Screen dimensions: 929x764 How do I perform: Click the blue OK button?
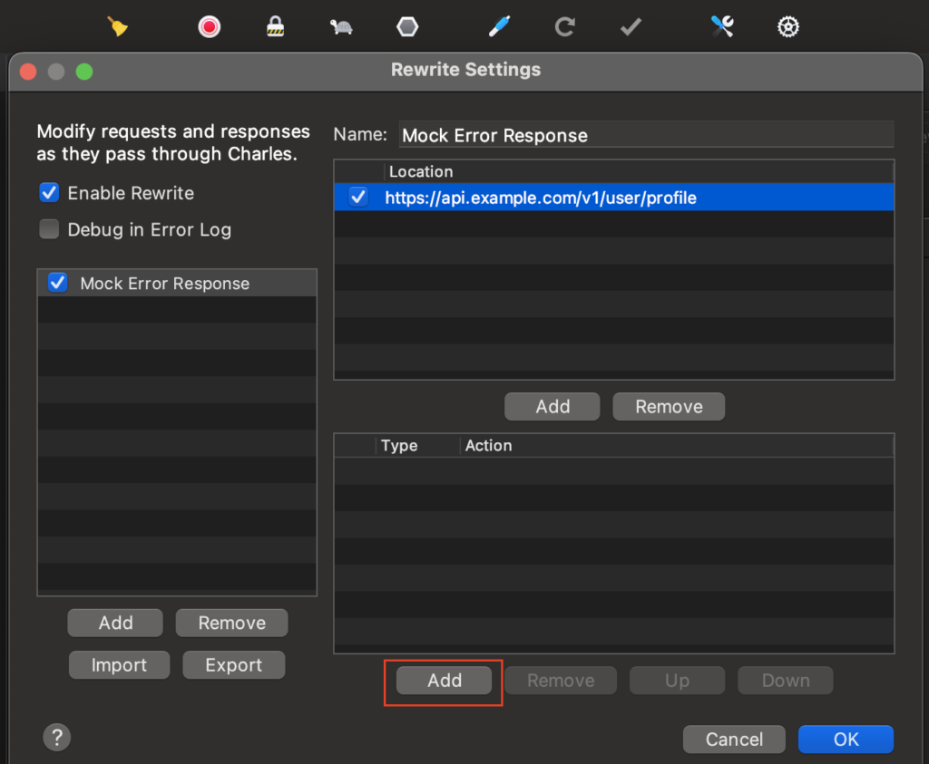(x=846, y=740)
